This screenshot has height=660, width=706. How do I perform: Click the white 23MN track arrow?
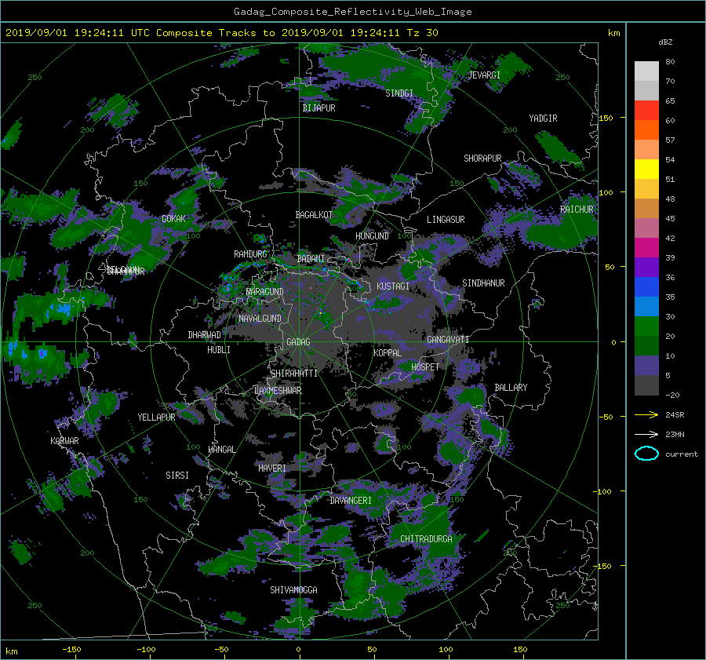tap(646, 434)
